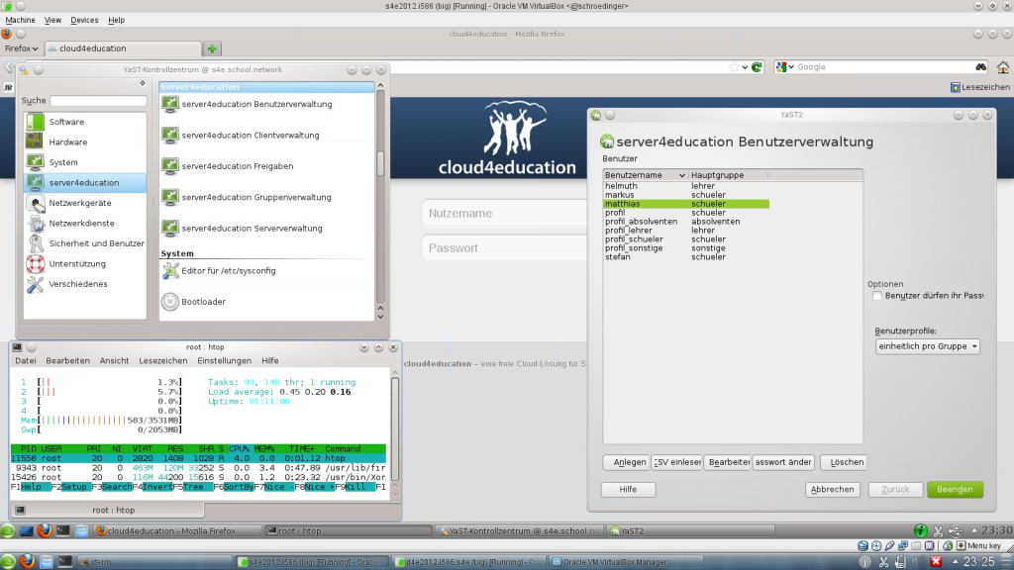
Task: Click CSV einlesen button
Action: 676,462
